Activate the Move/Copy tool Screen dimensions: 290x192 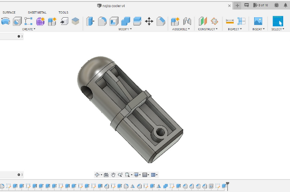pyautogui.click(x=149, y=21)
